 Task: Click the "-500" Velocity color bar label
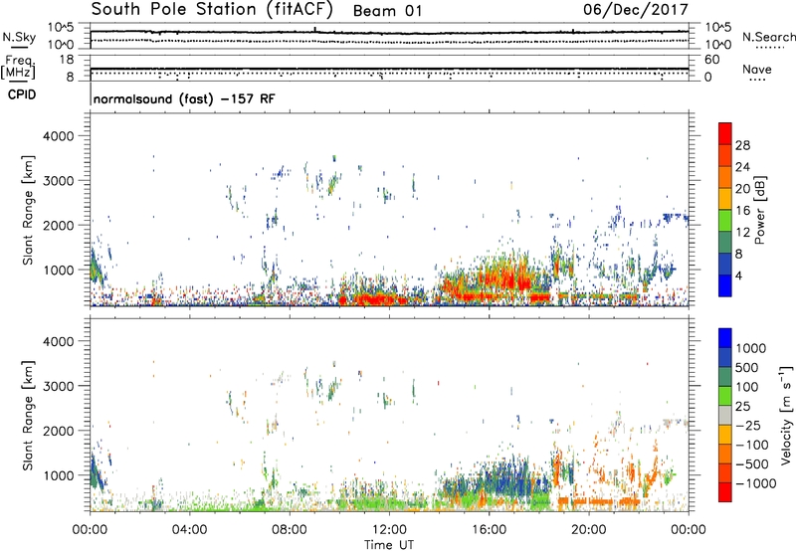(752, 463)
